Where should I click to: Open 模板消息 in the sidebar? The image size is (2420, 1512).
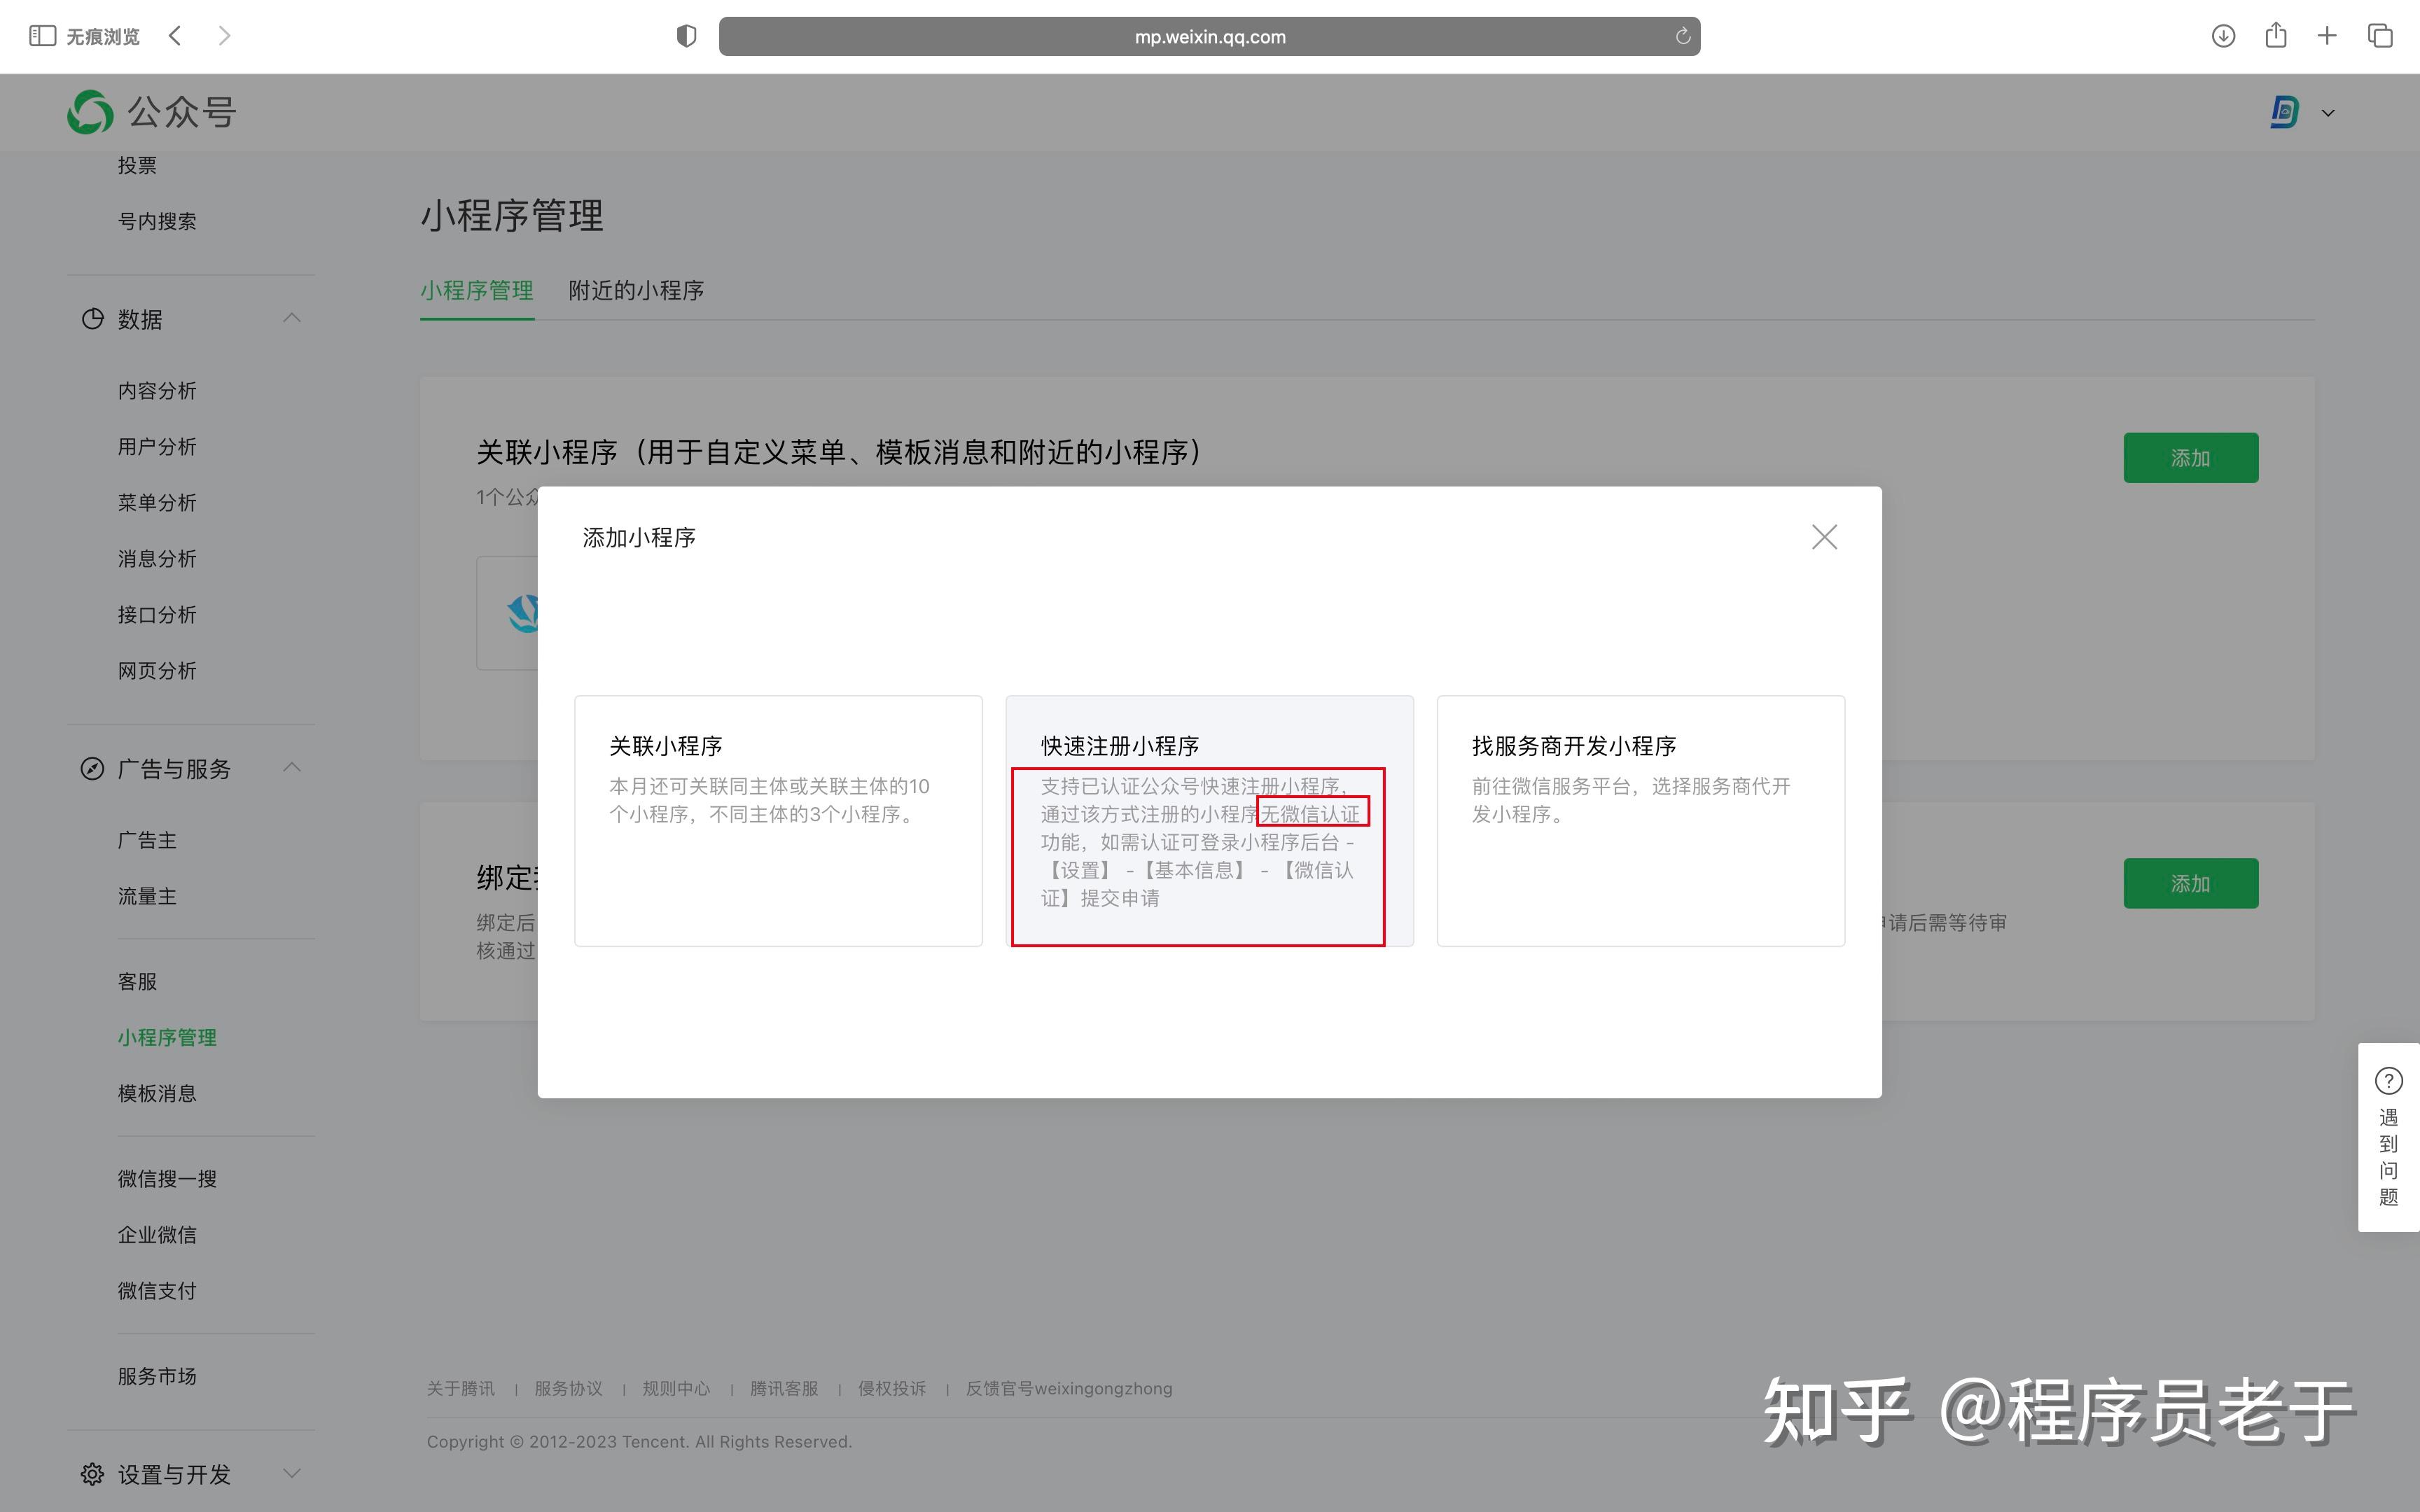[x=157, y=1094]
